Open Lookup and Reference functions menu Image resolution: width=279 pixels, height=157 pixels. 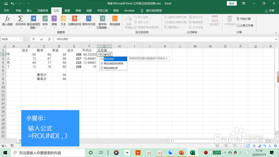pos(89,22)
